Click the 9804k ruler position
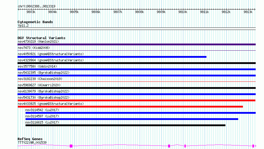 pos(53,12)
